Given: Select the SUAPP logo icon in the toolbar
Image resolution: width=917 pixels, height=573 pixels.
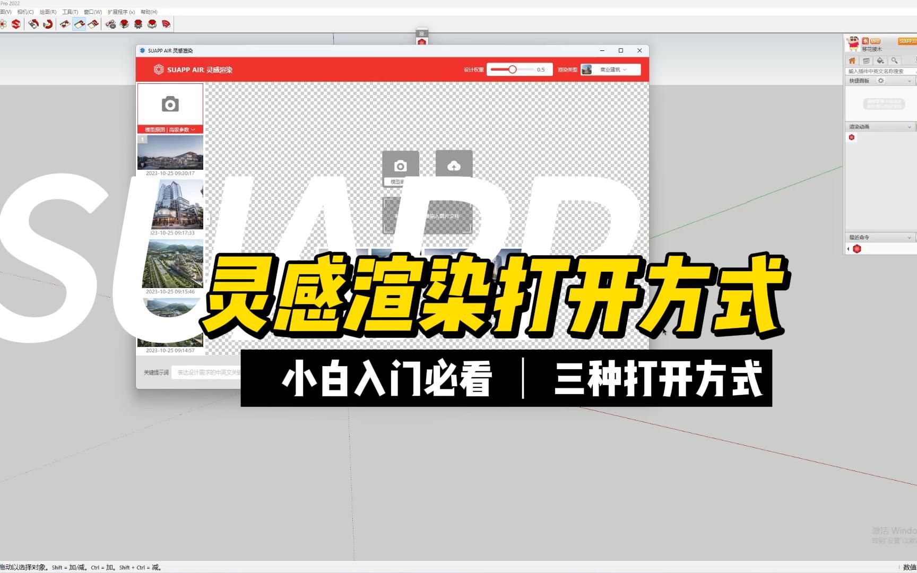Looking at the screenshot, I should [x=16, y=24].
